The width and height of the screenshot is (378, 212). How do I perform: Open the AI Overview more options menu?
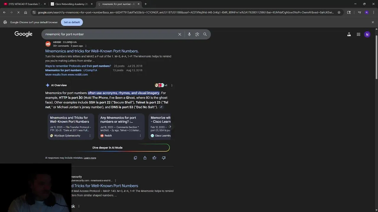[172, 85]
